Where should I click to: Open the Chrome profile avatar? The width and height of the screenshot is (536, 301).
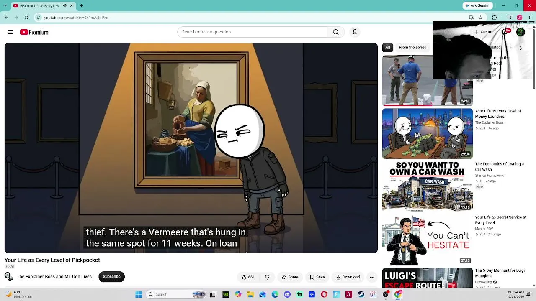(519, 18)
